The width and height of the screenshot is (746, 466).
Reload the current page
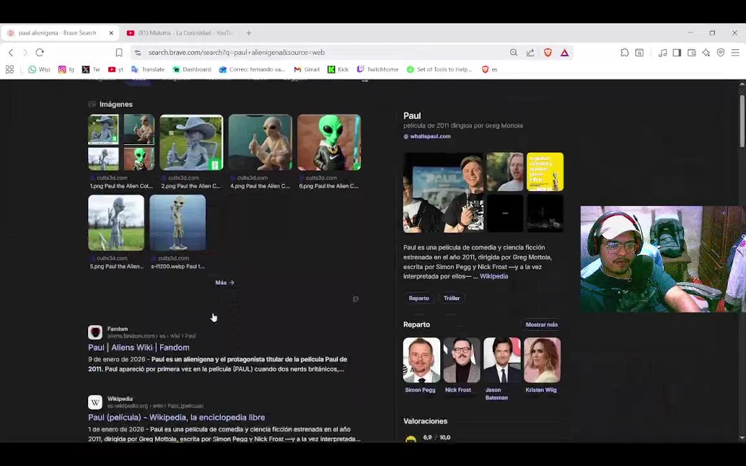coord(40,52)
